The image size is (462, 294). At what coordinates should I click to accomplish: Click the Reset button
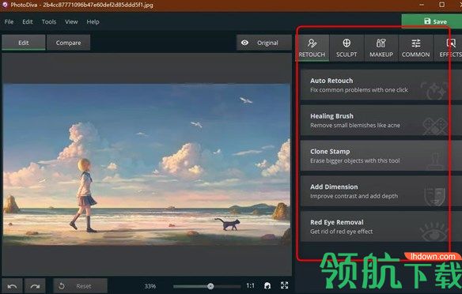(80, 286)
